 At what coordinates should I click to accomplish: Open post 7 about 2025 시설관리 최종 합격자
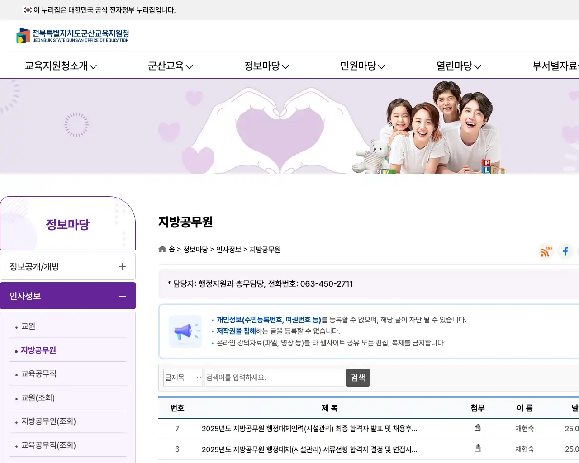point(310,428)
